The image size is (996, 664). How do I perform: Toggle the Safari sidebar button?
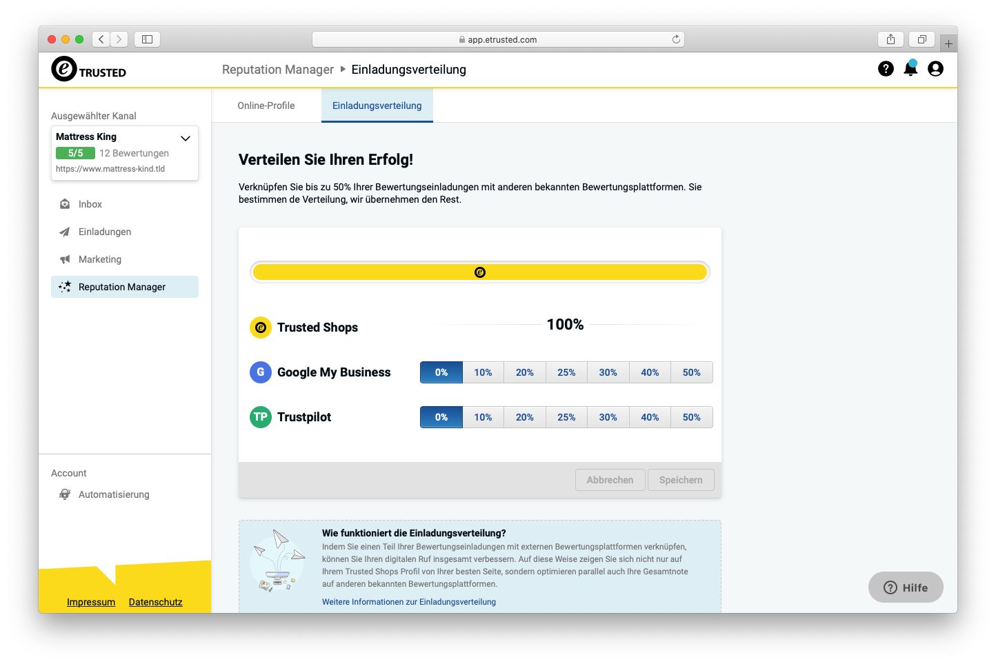click(147, 39)
